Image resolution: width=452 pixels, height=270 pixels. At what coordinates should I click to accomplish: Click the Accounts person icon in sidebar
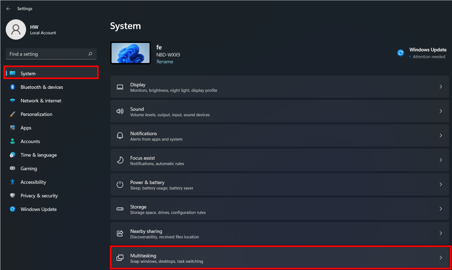(x=13, y=141)
